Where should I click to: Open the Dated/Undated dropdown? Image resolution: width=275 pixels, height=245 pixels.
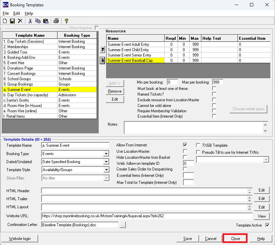(106, 162)
